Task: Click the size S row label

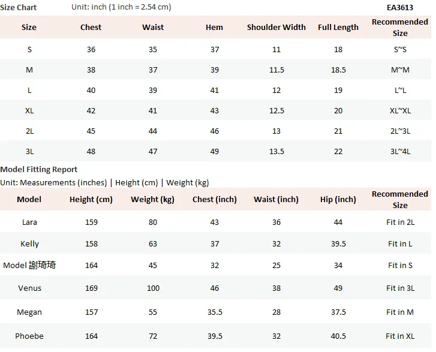Action: point(29,50)
